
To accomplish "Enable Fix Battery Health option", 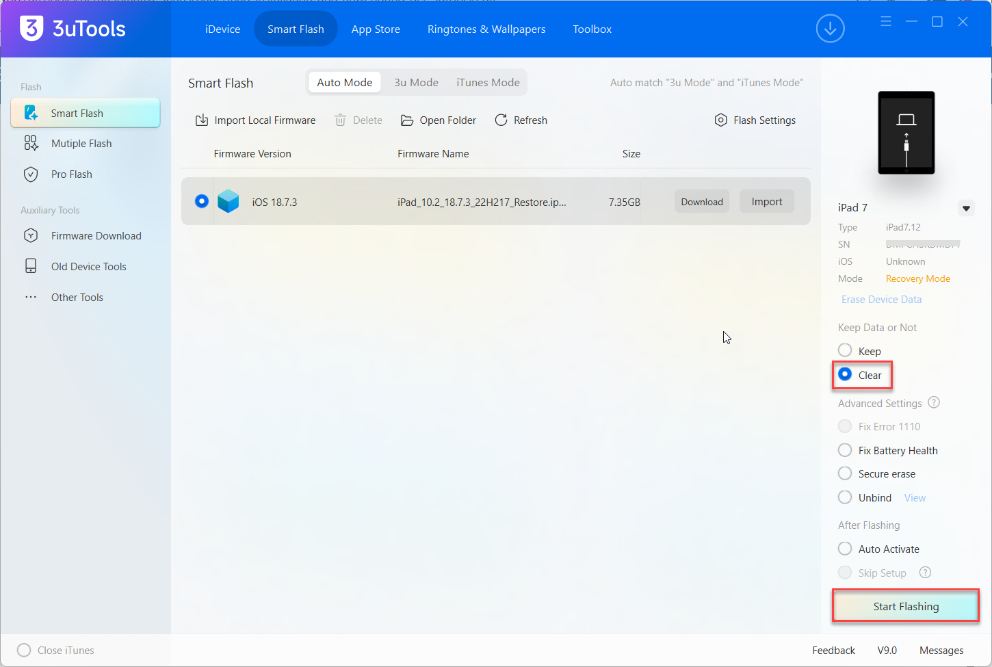I will pyautogui.click(x=846, y=450).
